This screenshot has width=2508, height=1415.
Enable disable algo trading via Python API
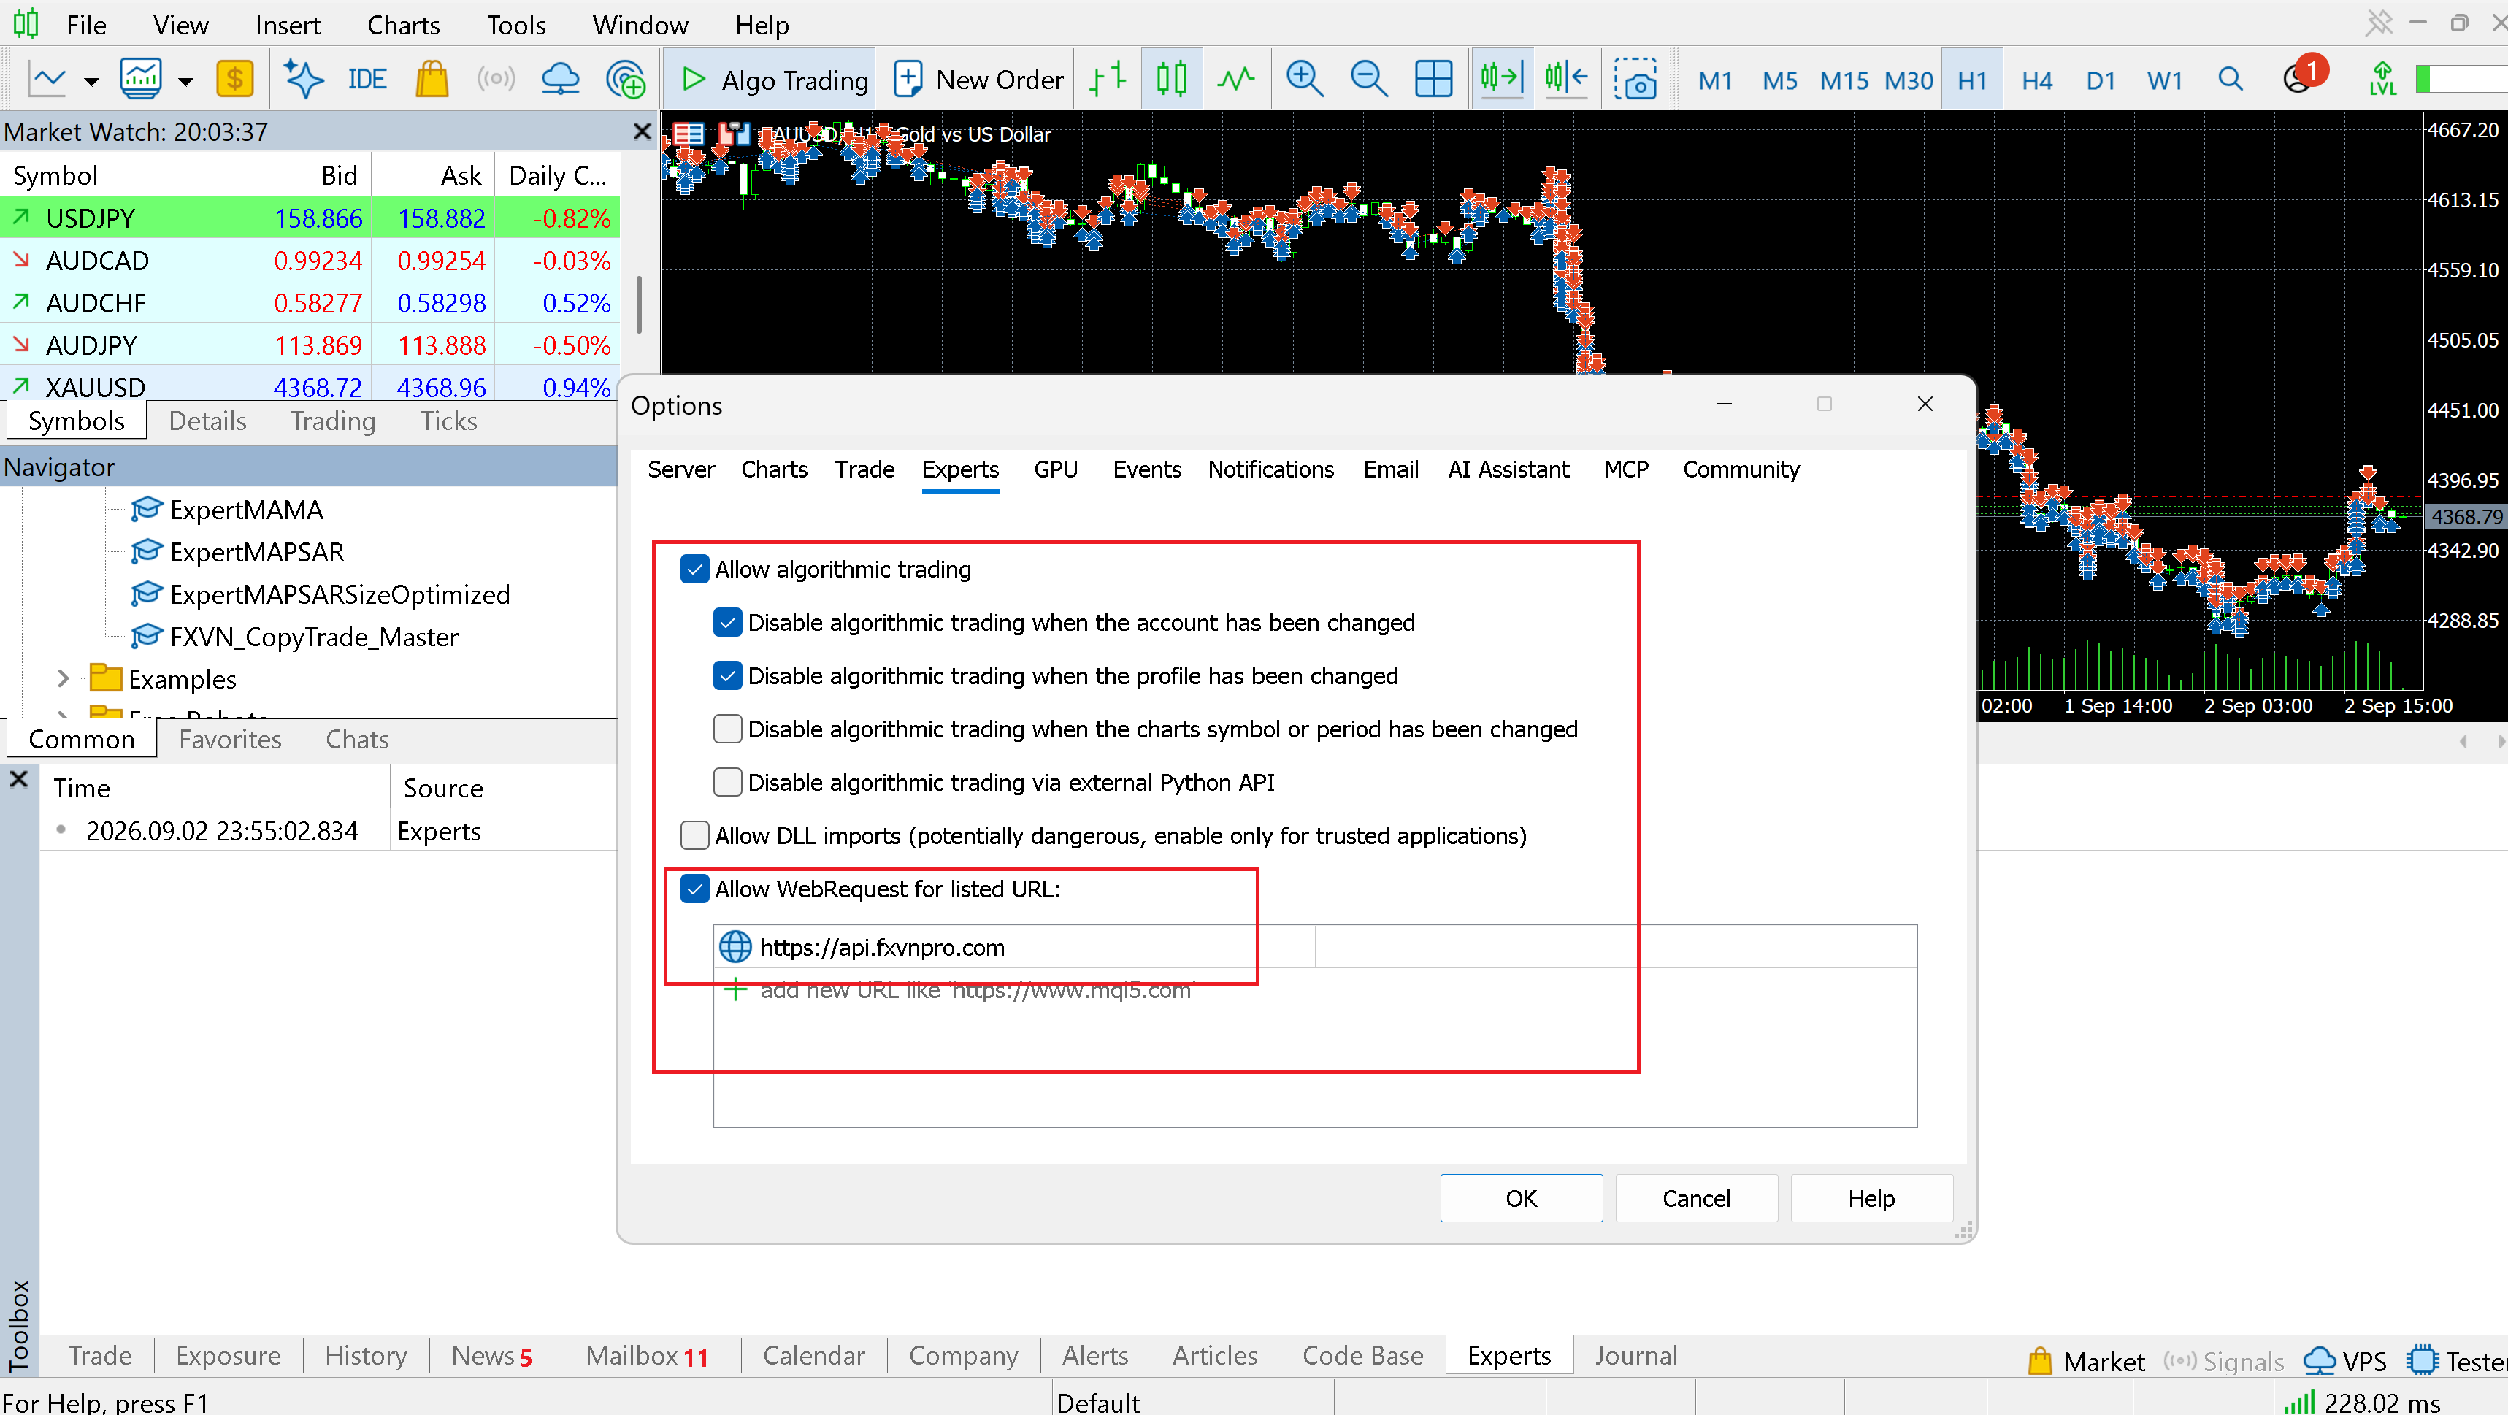[727, 782]
